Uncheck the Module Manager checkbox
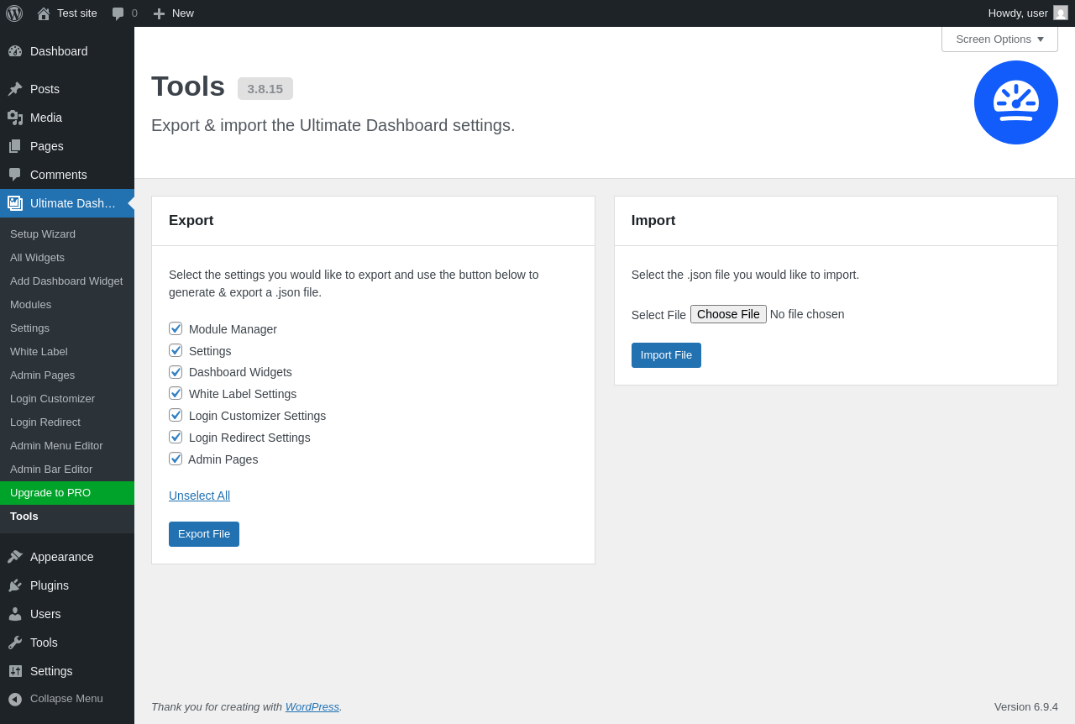 tap(176, 328)
